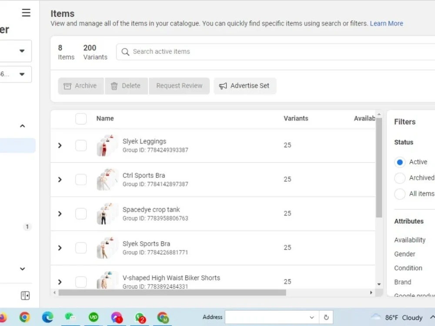Click the address bar refresh icon

(326, 317)
